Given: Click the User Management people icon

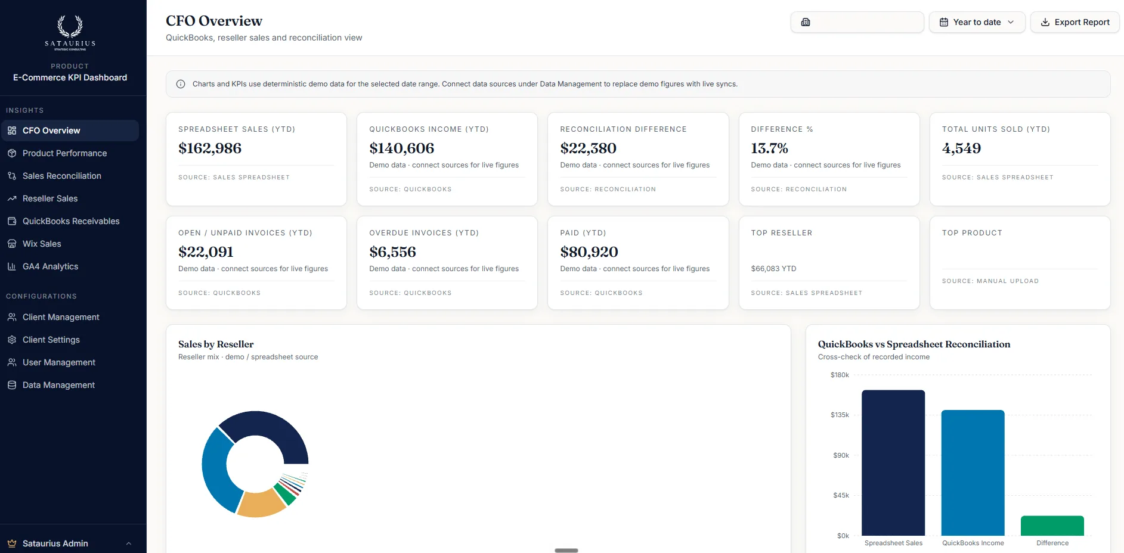Looking at the screenshot, I should point(12,362).
